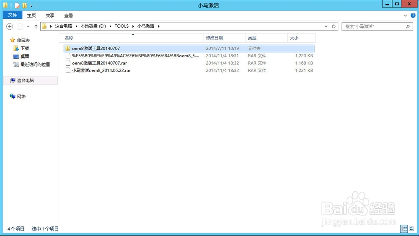Open the Help question mark icon
This screenshot has width=419, height=236.
413,15
